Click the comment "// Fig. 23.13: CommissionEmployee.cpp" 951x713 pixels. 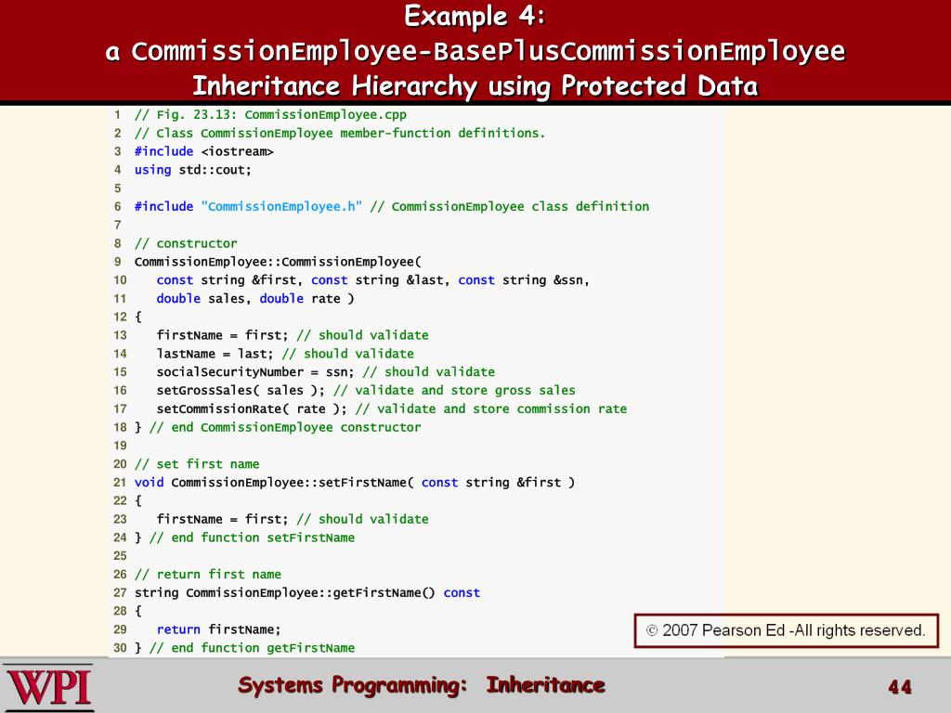click(270, 114)
